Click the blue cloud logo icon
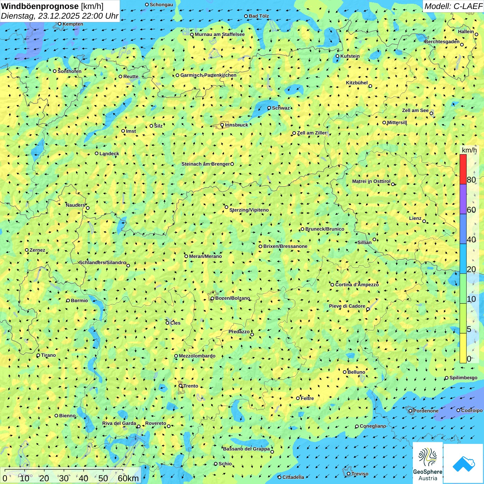Viewport: 484px width, 484px height. tap(463, 463)
